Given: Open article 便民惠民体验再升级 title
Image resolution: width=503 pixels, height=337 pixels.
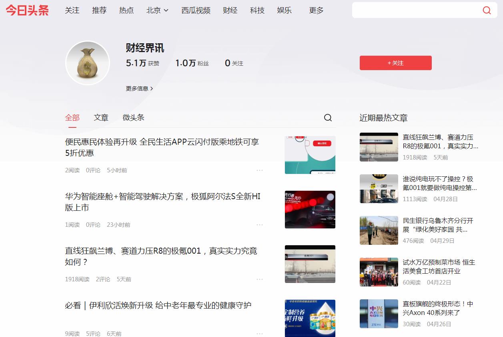Looking at the screenshot, I should point(162,147).
